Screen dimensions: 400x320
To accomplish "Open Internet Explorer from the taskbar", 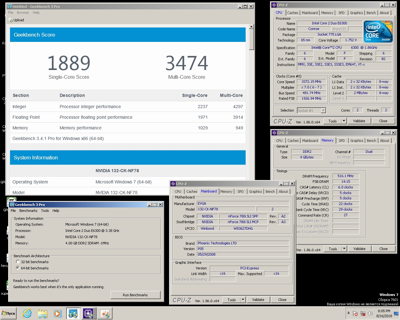I will [27, 313].
